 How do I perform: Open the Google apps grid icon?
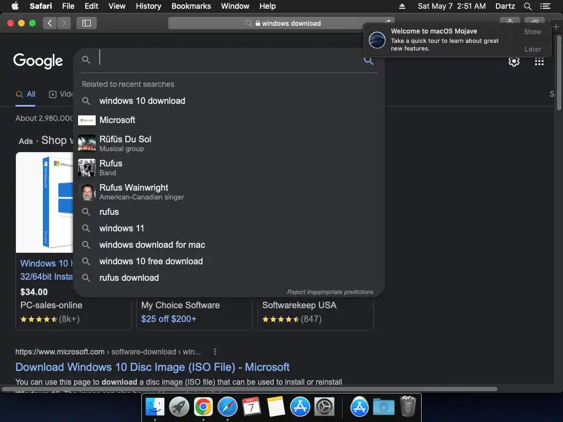(x=539, y=62)
